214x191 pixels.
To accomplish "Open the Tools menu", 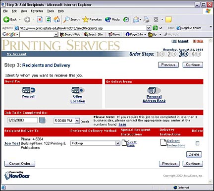I will pos(51,11).
